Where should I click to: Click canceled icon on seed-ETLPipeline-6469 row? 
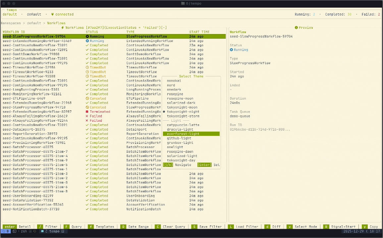point(87,99)
